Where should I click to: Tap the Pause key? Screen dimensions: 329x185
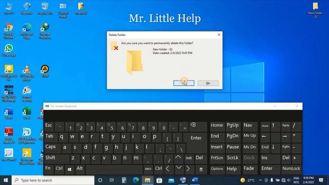[x=232, y=147]
